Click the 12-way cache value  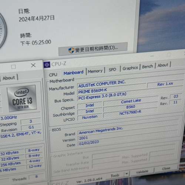[x=35, y=166]
